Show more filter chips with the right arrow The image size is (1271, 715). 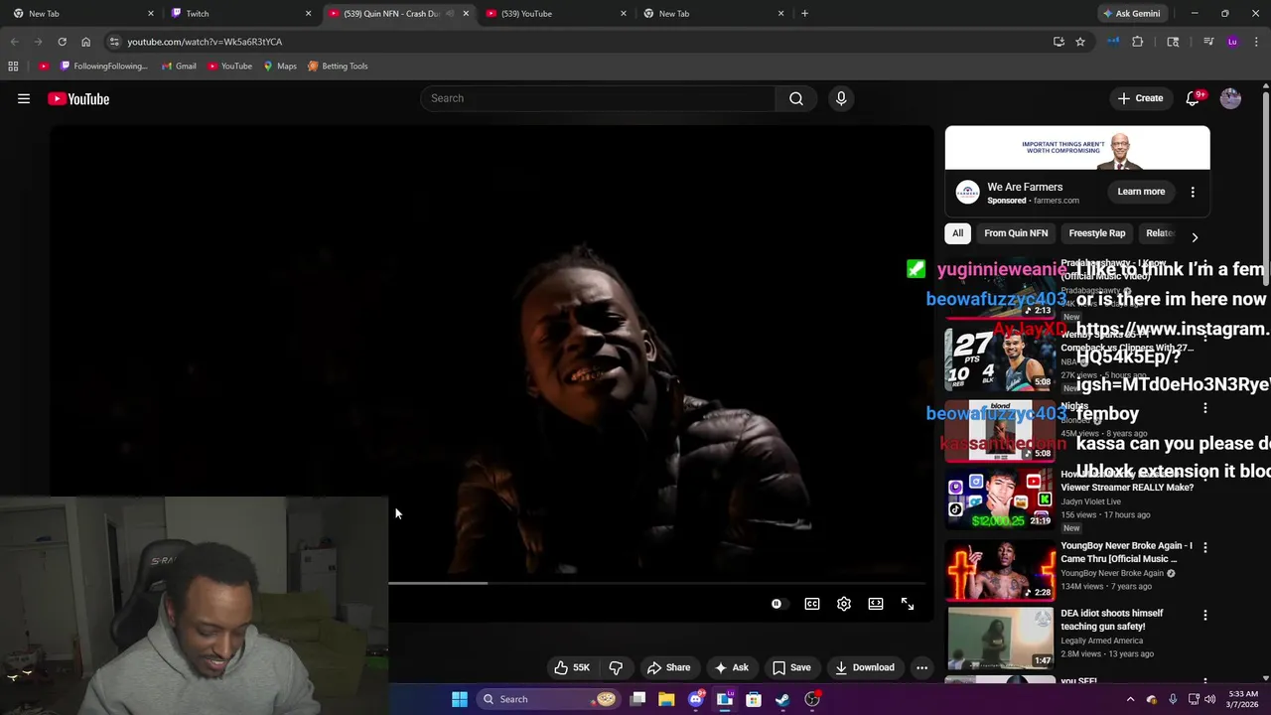tap(1195, 237)
